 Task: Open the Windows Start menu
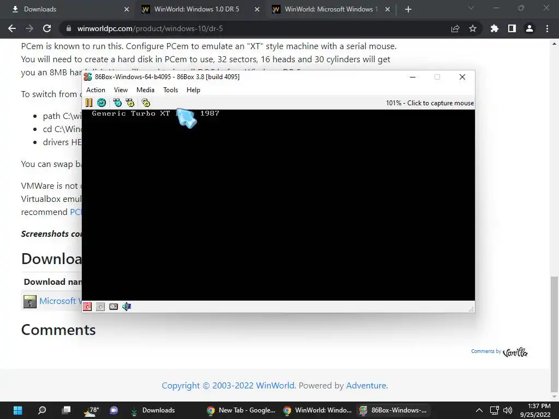18,410
